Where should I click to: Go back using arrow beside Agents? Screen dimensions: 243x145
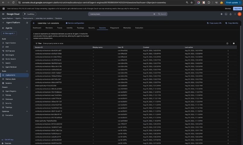pyautogui.click(x=3, y=28)
